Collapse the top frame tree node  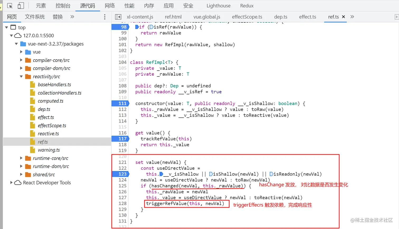tap(6, 27)
